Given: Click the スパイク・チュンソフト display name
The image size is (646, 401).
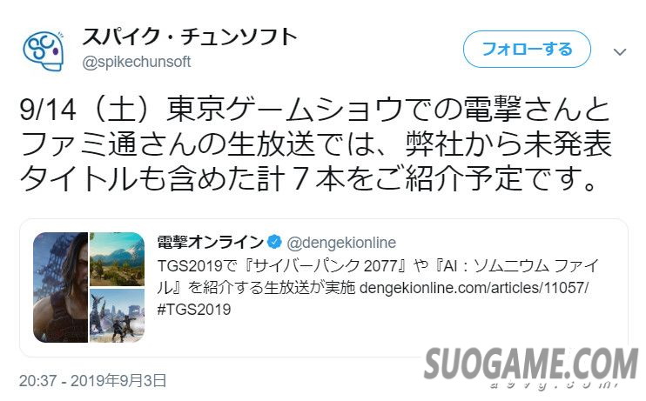Looking at the screenshot, I should click(190, 37).
